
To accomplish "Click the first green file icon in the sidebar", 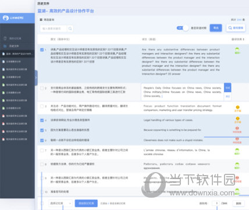I will [x=3, y=77].
